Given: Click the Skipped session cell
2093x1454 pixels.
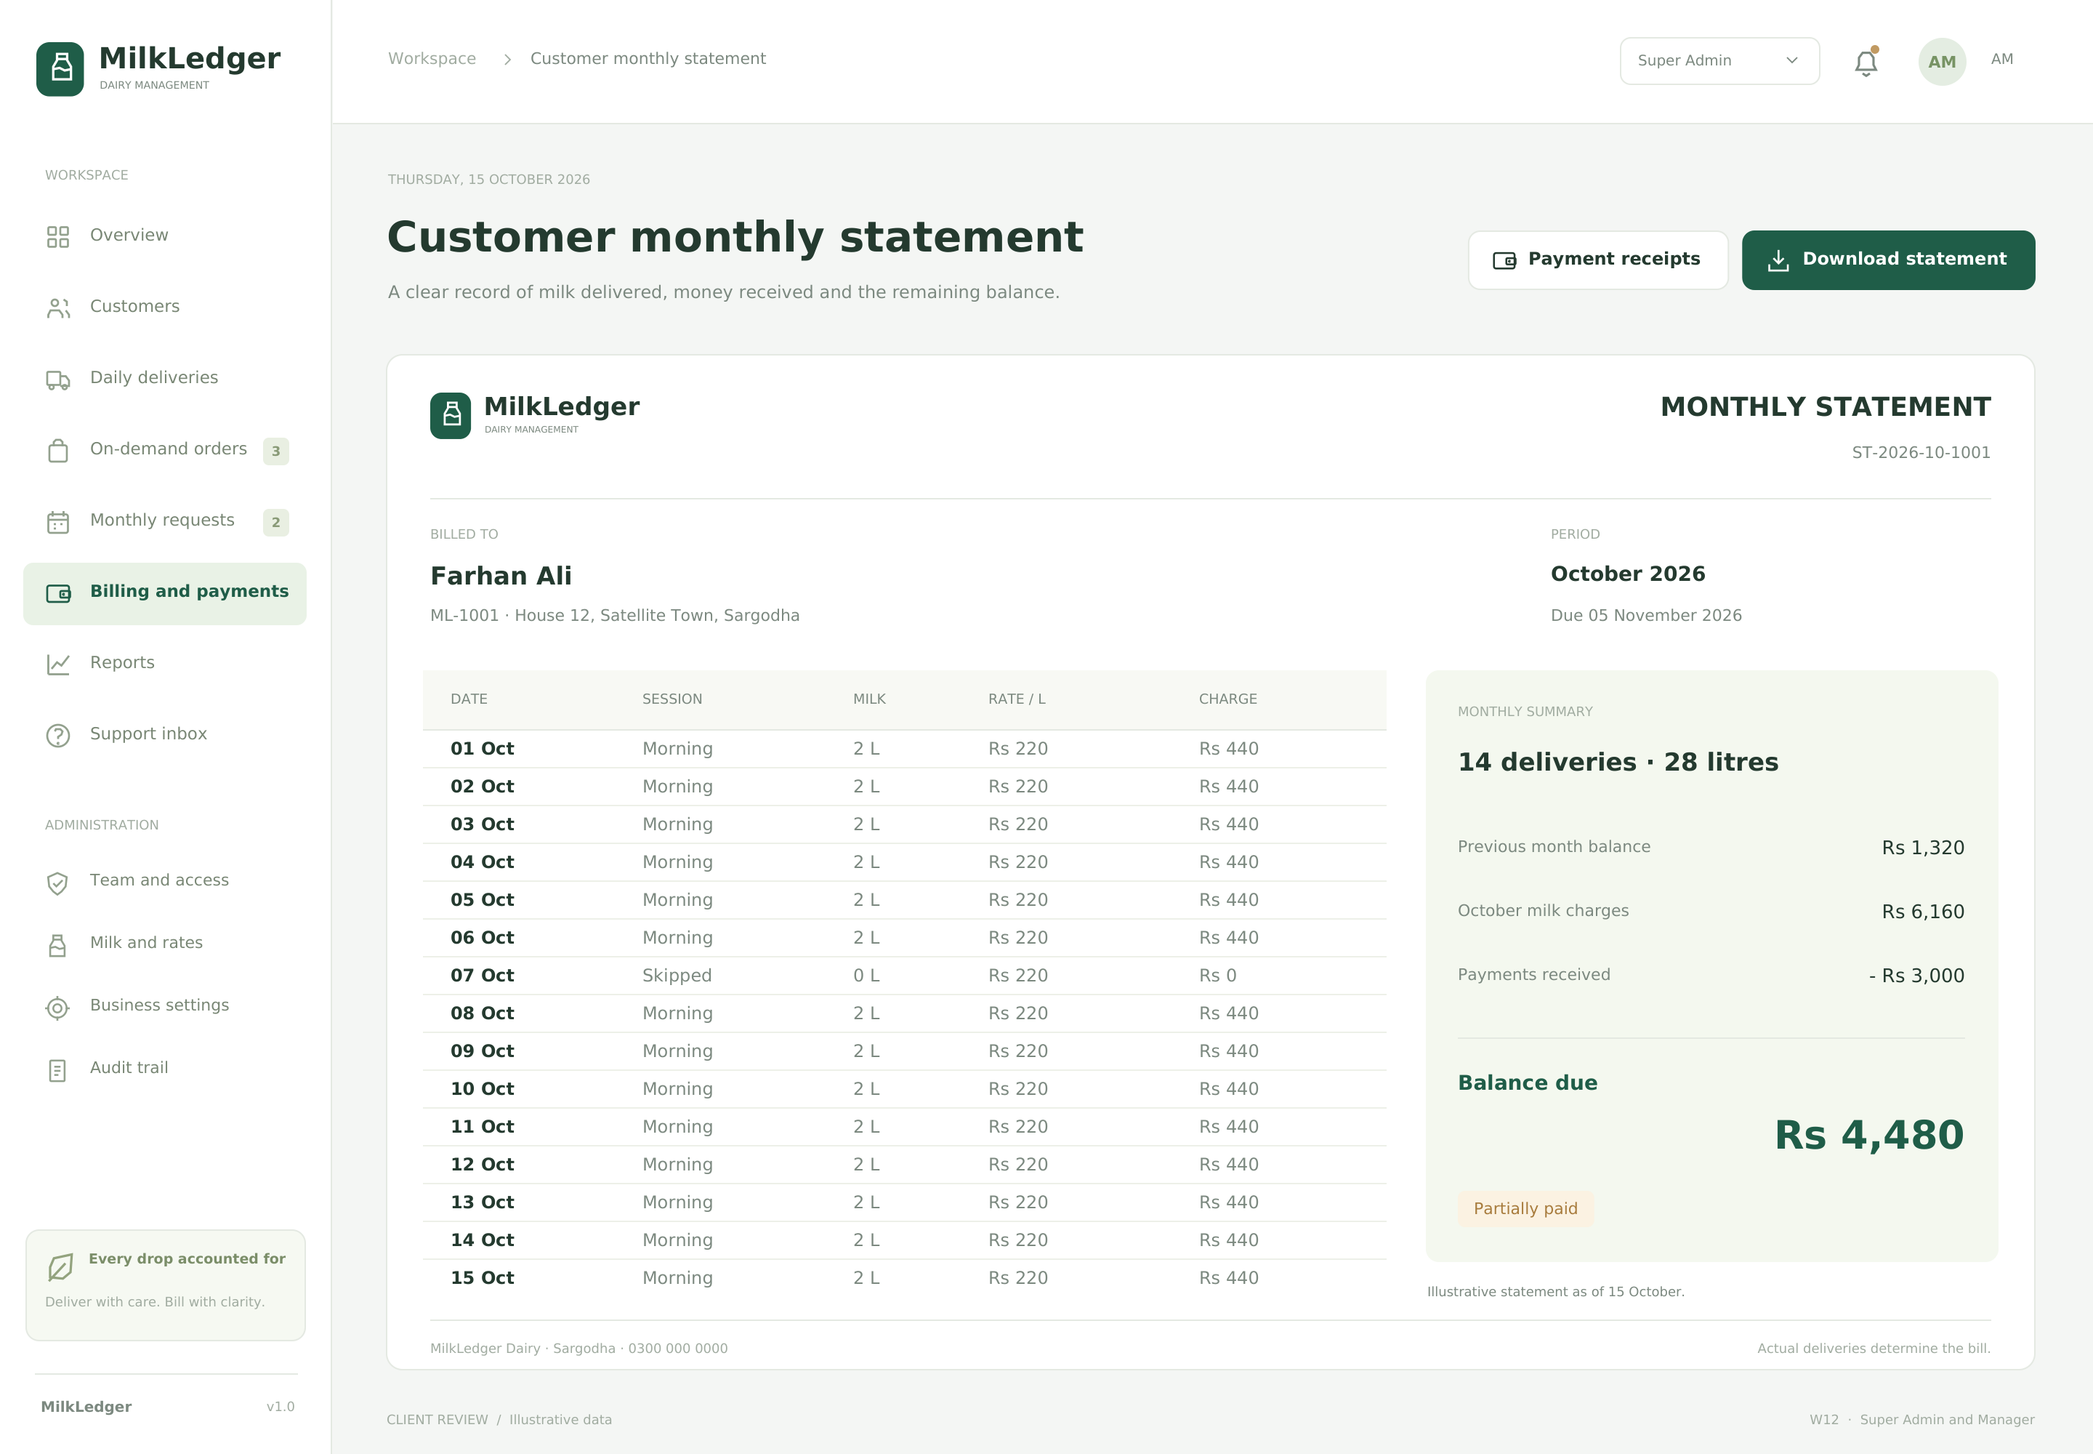Looking at the screenshot, I should (677, 975).
